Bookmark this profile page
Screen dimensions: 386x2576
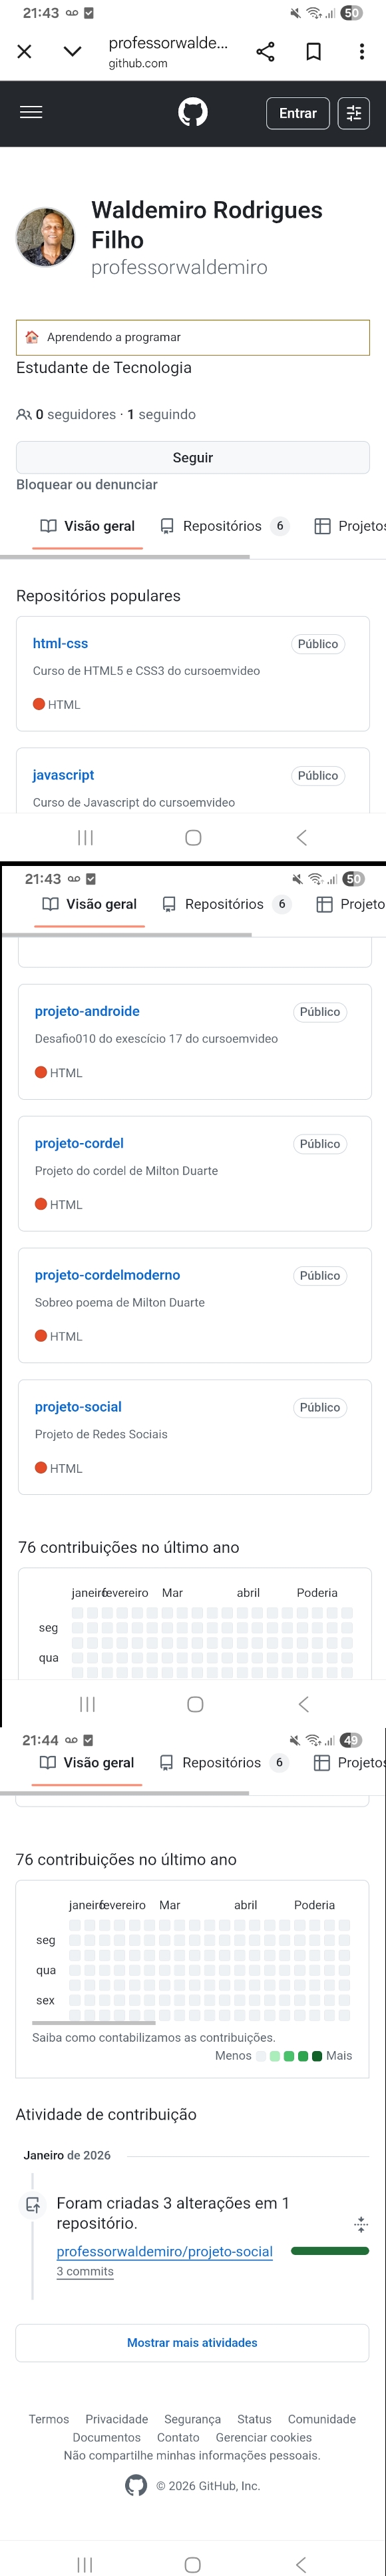(313, 52)
